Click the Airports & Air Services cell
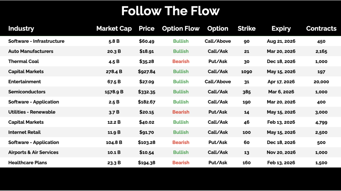This screenshot has height=191, width=341. 33,152
